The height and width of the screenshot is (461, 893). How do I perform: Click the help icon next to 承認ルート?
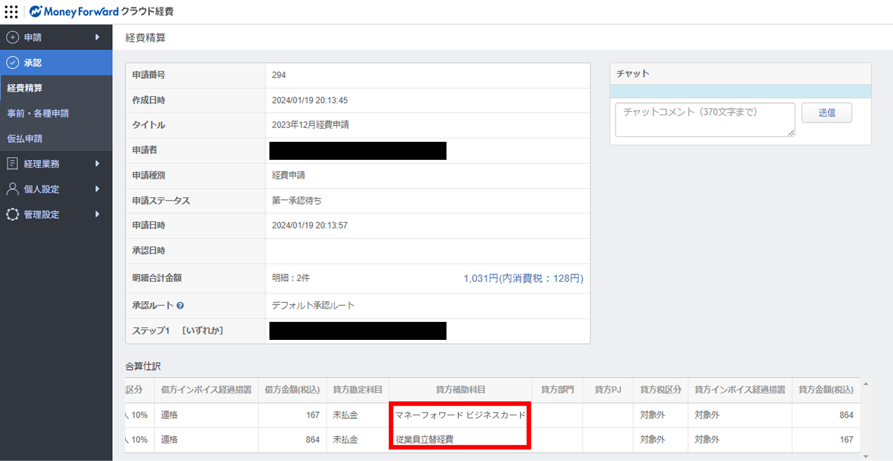(180, 306)
